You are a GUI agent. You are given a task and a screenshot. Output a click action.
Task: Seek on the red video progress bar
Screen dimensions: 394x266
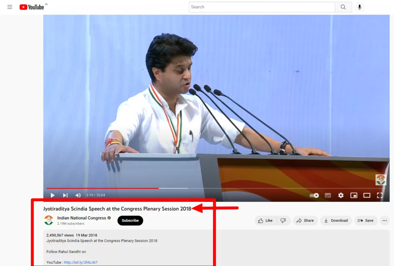(x=115, y=188)
